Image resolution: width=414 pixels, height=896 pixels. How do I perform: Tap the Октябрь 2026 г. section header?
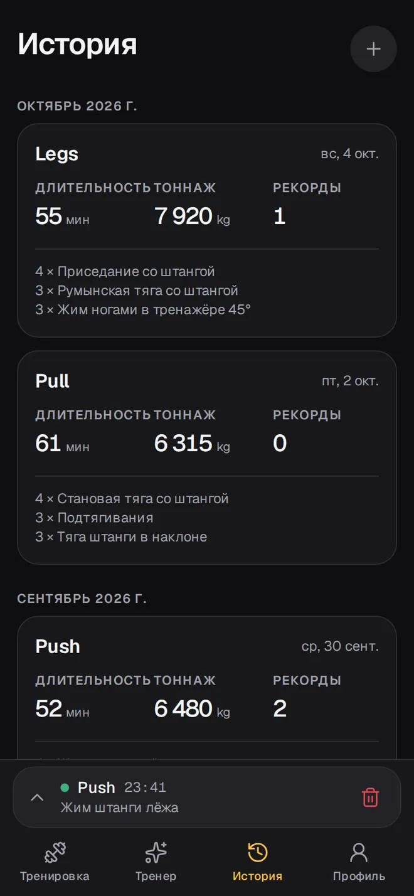click(x=77, y=106)
